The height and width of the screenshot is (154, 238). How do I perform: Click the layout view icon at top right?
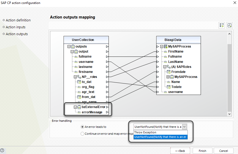tap(230, 25)
